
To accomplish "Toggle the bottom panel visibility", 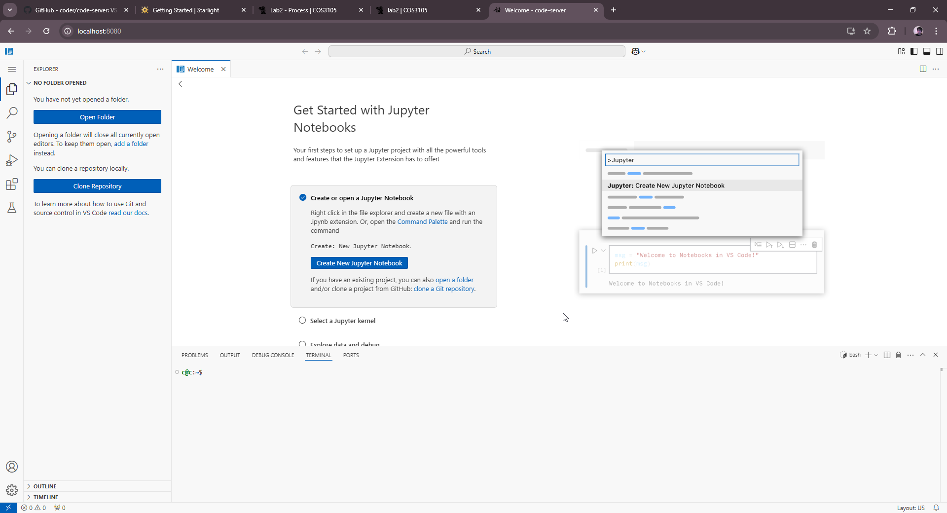I will tap(927, 51).
